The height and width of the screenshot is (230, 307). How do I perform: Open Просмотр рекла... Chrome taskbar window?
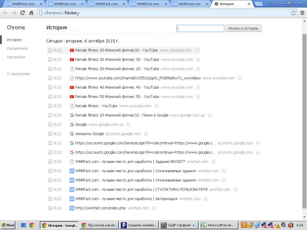(99, 225)
